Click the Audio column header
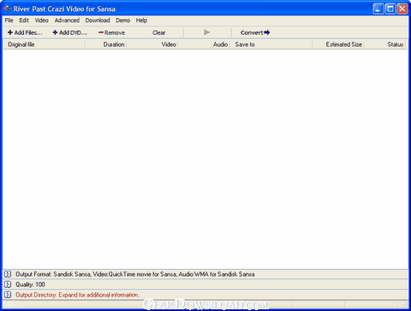411x311 pixels. point(204,44)
